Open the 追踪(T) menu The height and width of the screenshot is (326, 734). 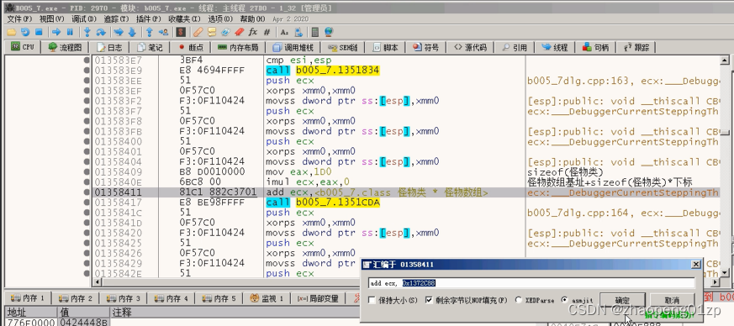click(116, 18)
